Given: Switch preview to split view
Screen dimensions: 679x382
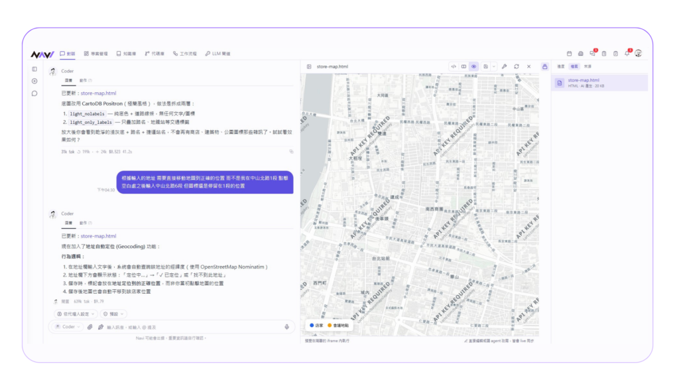Looking at the screenshot, I should pyautogui.click(x=463, y=67).
